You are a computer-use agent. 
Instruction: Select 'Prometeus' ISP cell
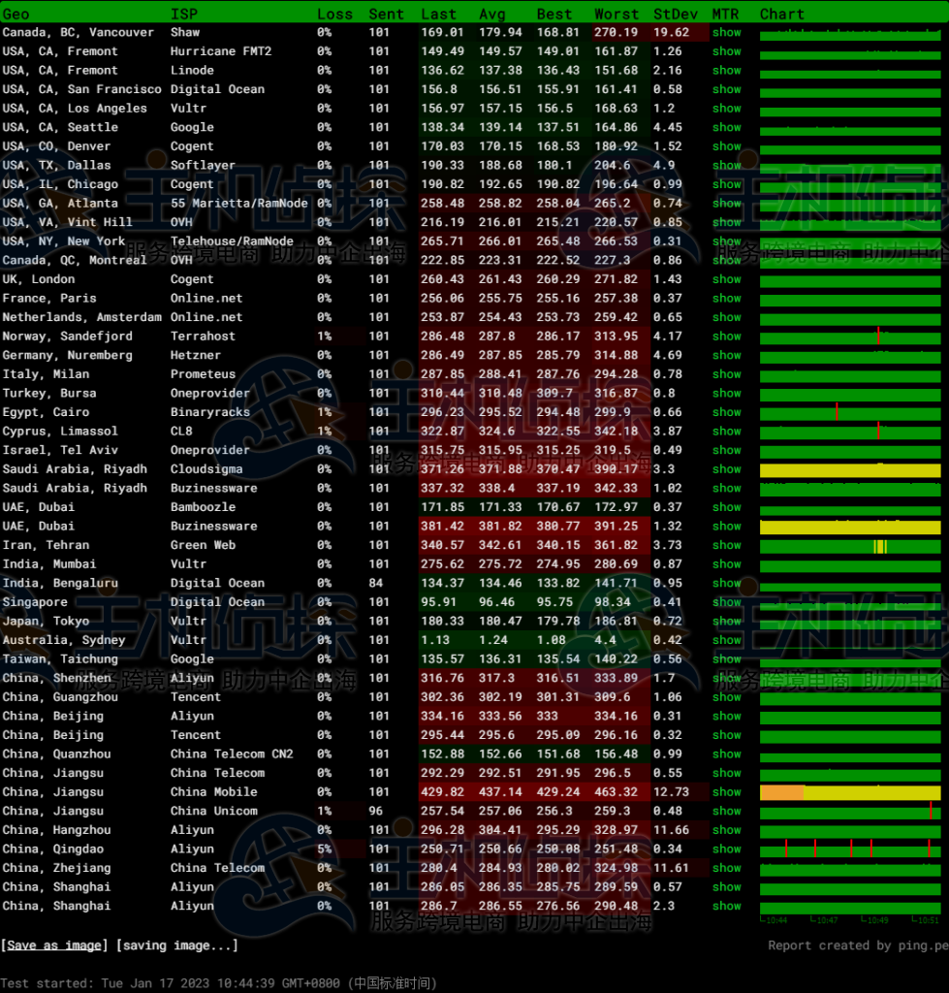(203, 374)
